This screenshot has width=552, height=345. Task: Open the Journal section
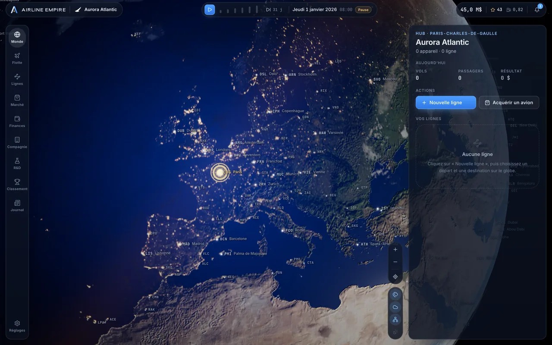click(17, 206)
